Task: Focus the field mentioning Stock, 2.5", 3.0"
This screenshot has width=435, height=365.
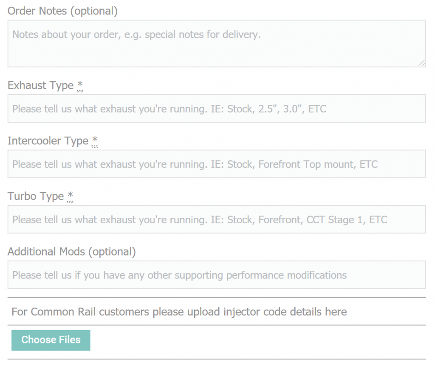Action: click(217, 109)
